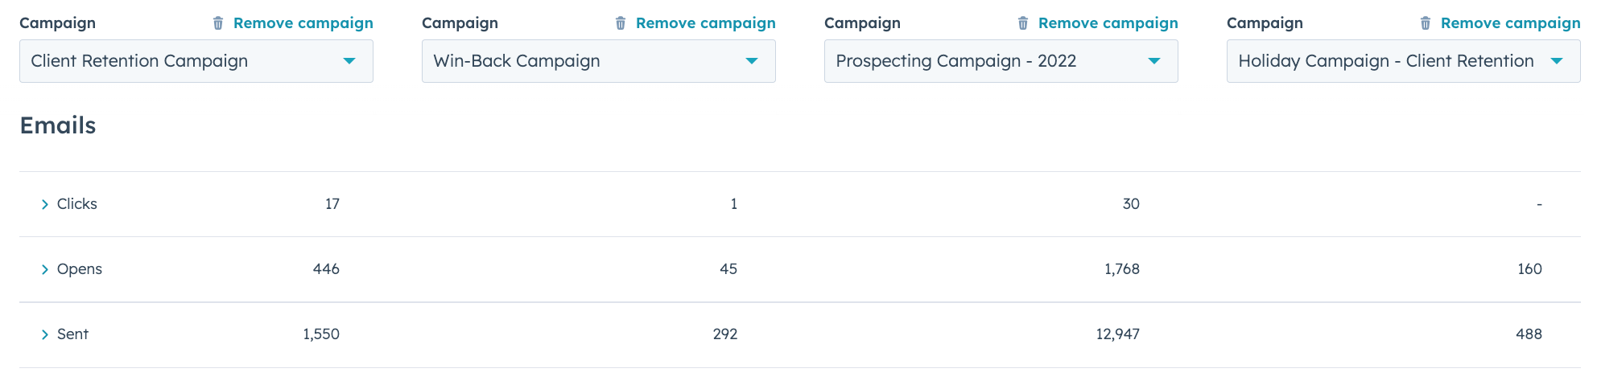Expand the Opens row chevron

[45, 270]
